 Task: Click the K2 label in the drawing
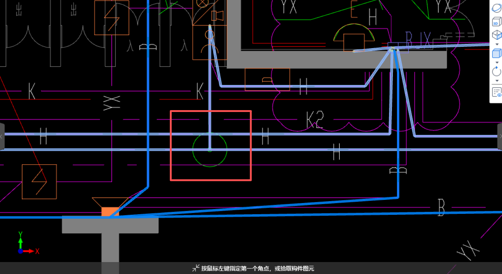(x=315, y=120)
